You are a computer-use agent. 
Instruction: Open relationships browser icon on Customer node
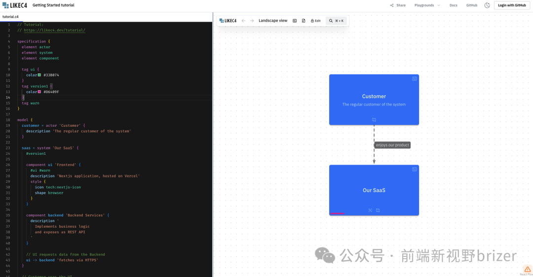point(374,120)
